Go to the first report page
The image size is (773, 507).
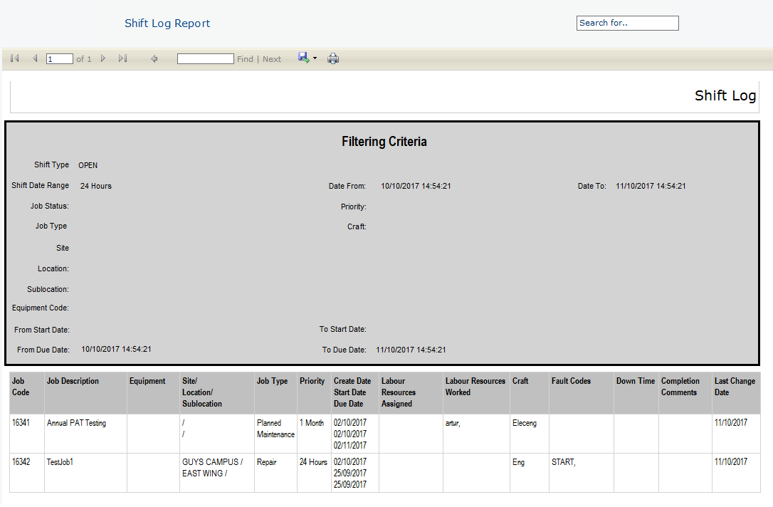pyautogui.click(x=15, y=59)
